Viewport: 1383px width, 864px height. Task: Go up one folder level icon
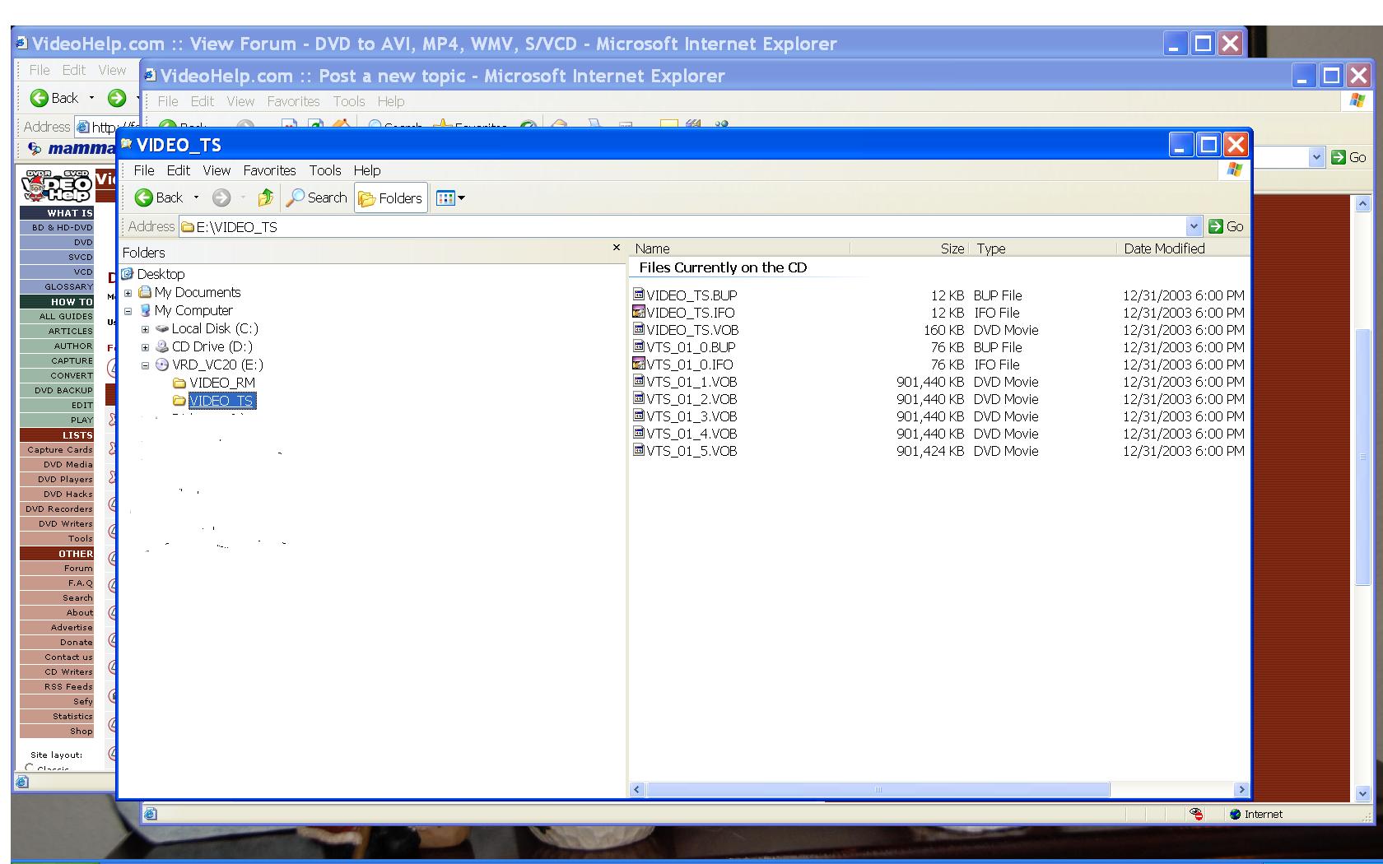click(265, 197)
